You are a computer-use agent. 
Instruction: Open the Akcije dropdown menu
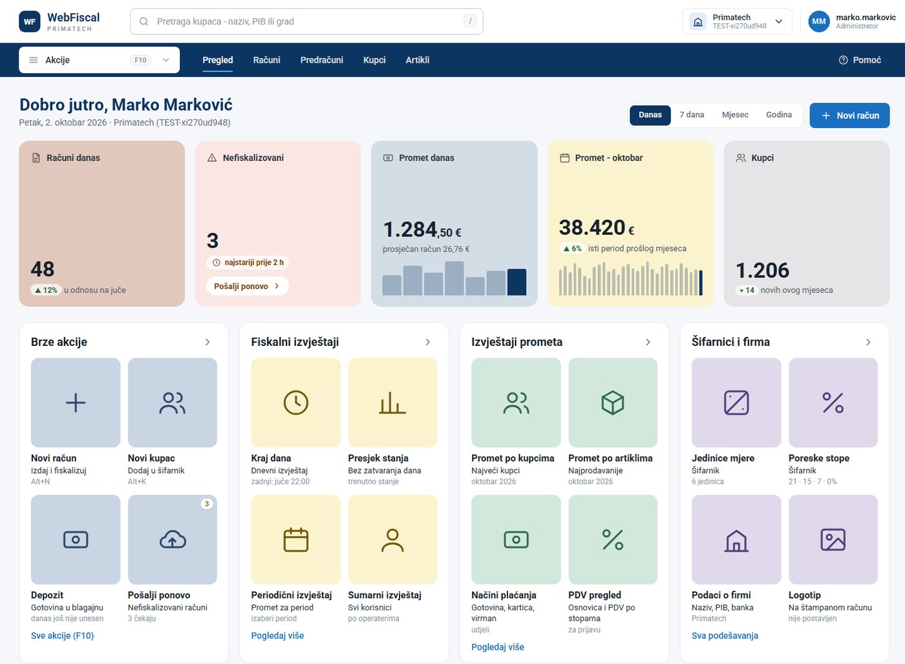click(100, 60)
